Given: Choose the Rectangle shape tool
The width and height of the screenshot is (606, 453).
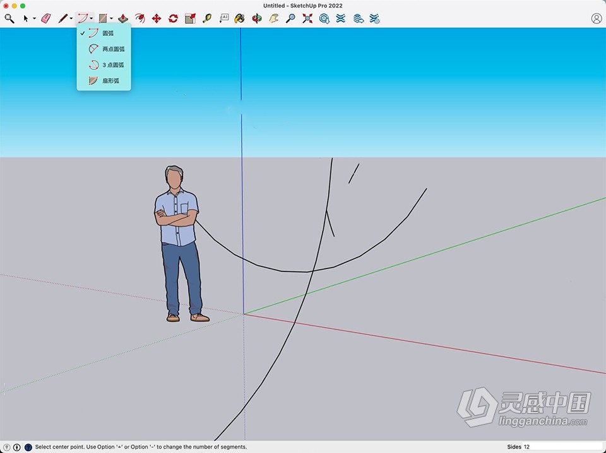Looking at the screenshot, I should pos(102,18).
